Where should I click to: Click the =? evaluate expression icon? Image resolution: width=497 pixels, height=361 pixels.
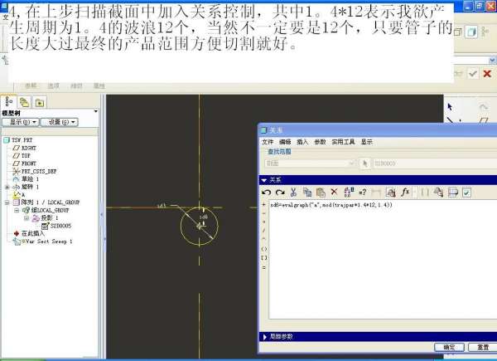point(363,193)
